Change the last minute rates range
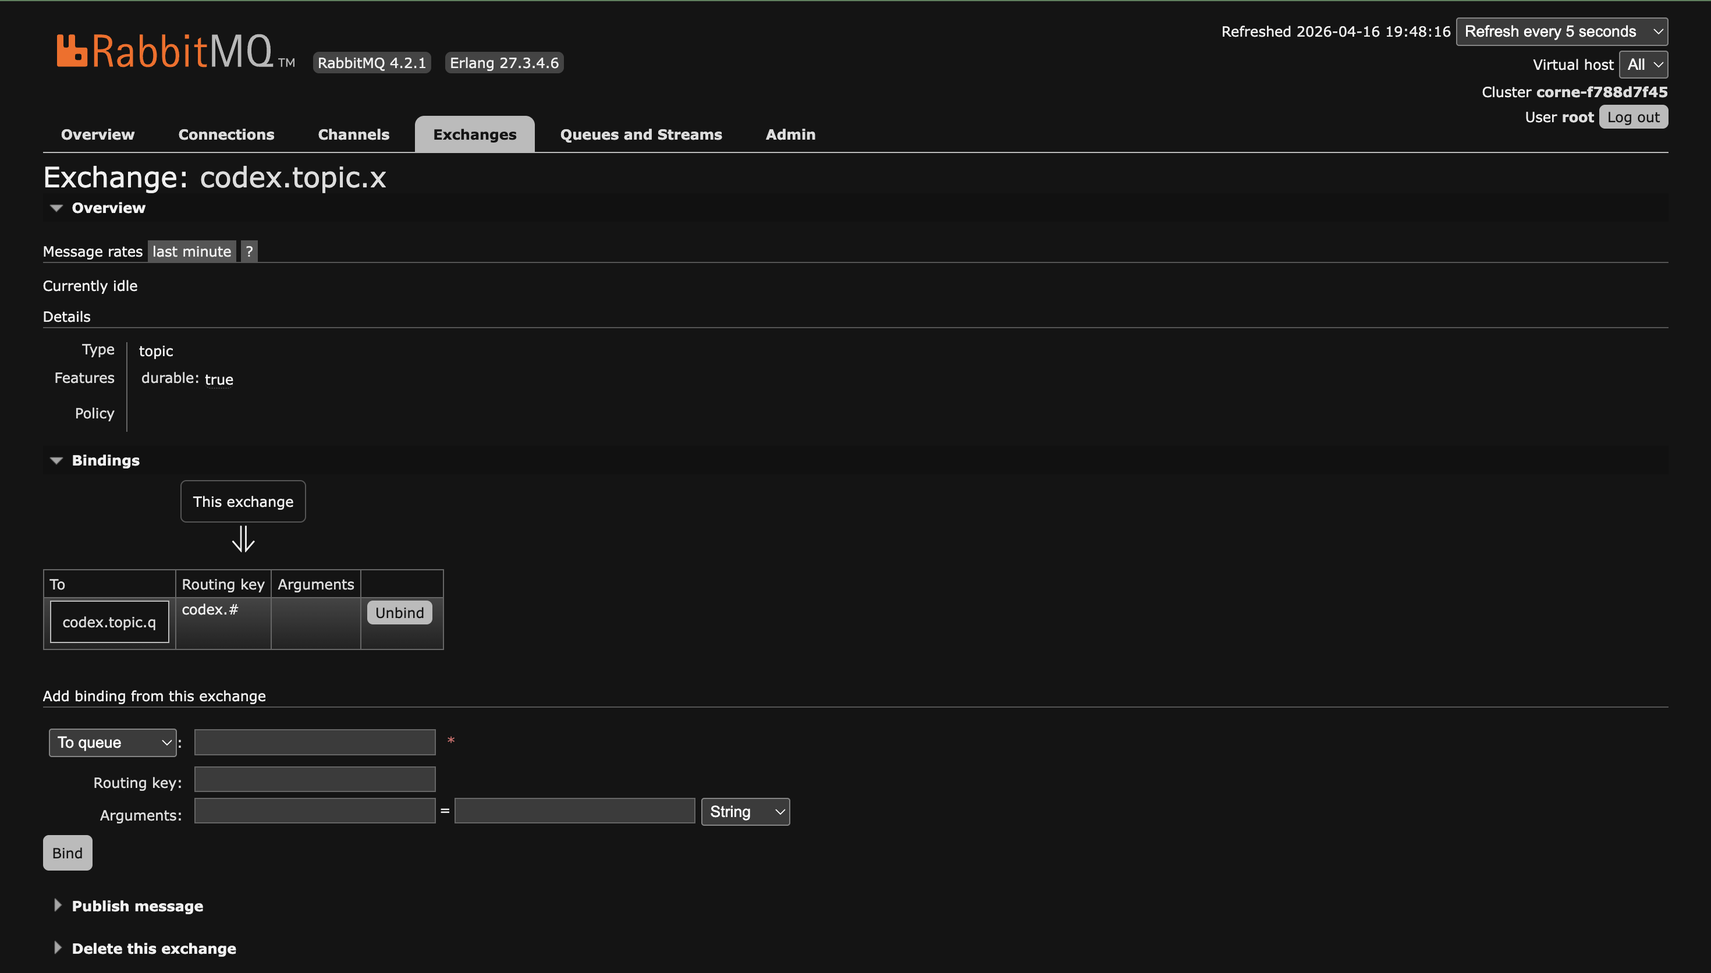Viewport: 1711px width, 973px height. tap(191, 251)
